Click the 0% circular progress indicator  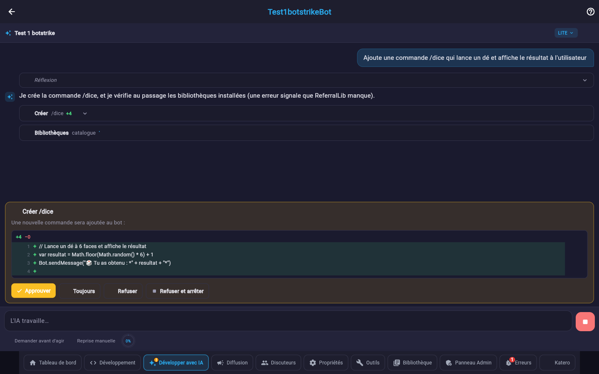[x=128, y=341]
